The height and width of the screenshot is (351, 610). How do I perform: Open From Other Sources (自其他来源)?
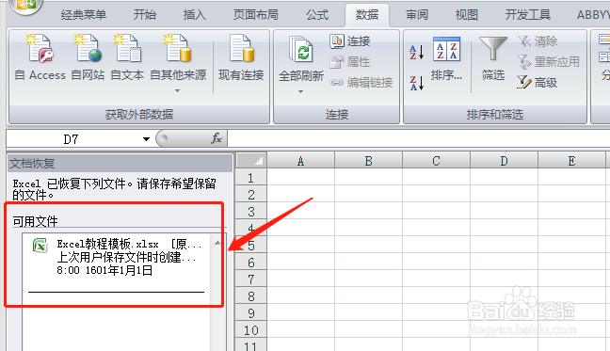pyautogui.click(x=178, y=62)
